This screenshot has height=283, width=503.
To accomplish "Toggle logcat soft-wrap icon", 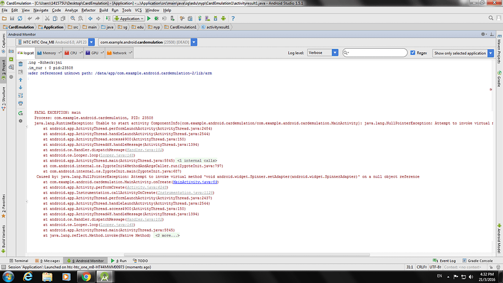I will pos(21,95).
